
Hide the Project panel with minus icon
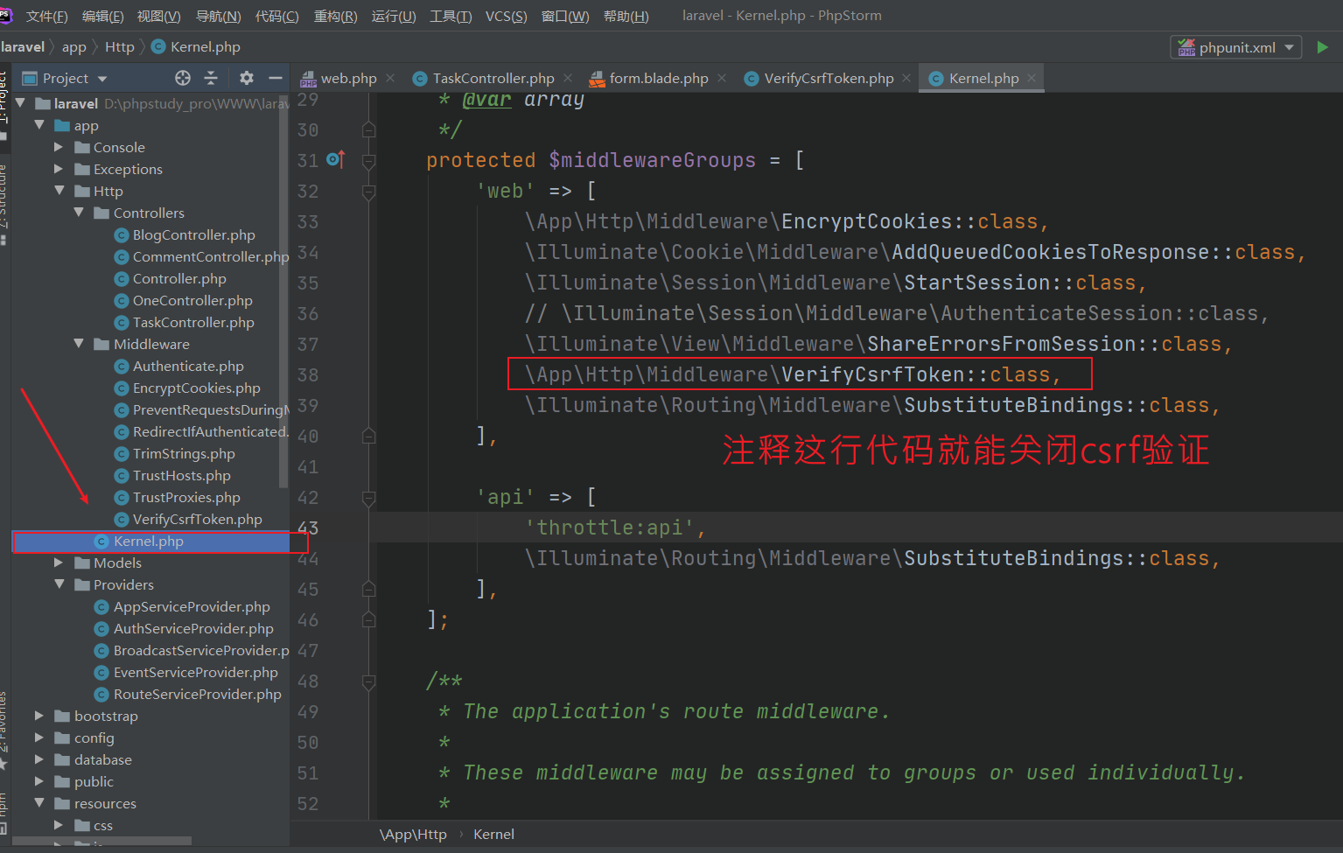(x=275, y=78)
